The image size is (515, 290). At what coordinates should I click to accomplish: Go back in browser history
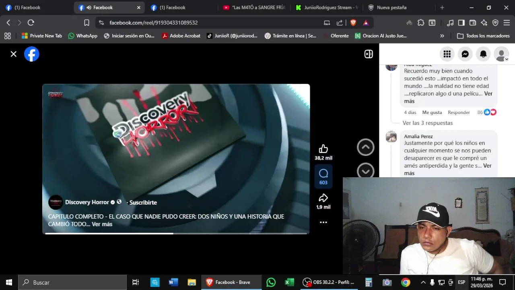click(8, 23)
